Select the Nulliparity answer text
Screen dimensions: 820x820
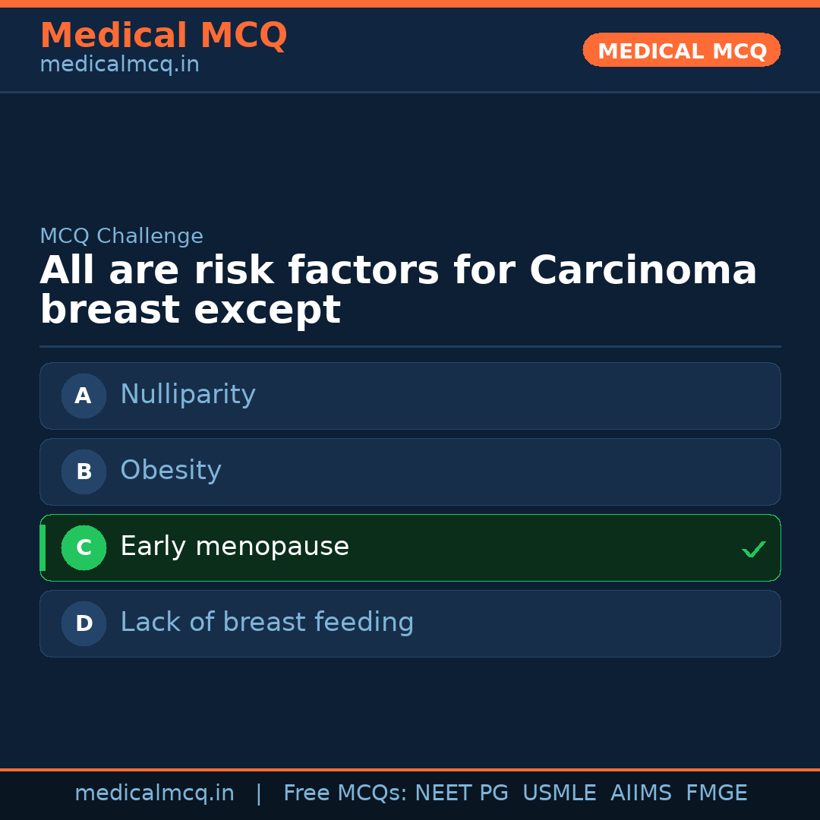click(x=188, y=395)
